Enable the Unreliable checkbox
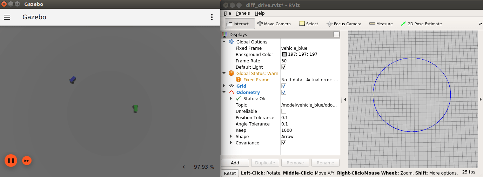This screenshot has height=177, width=483. (284, 111)
